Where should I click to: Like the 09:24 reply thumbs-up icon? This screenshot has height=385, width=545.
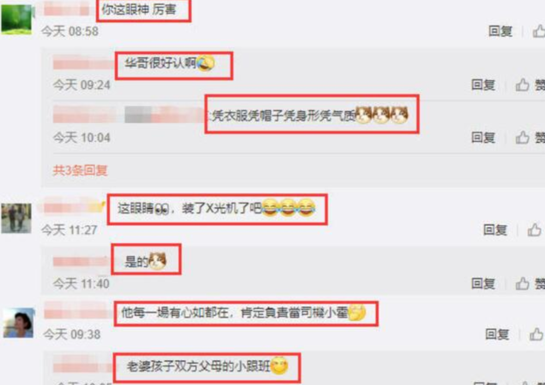tap(522, 85)
